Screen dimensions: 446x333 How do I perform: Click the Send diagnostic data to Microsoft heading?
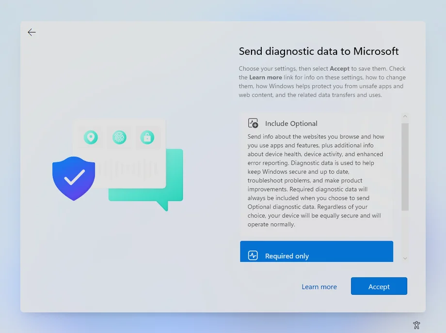click(x=319, y=51)
